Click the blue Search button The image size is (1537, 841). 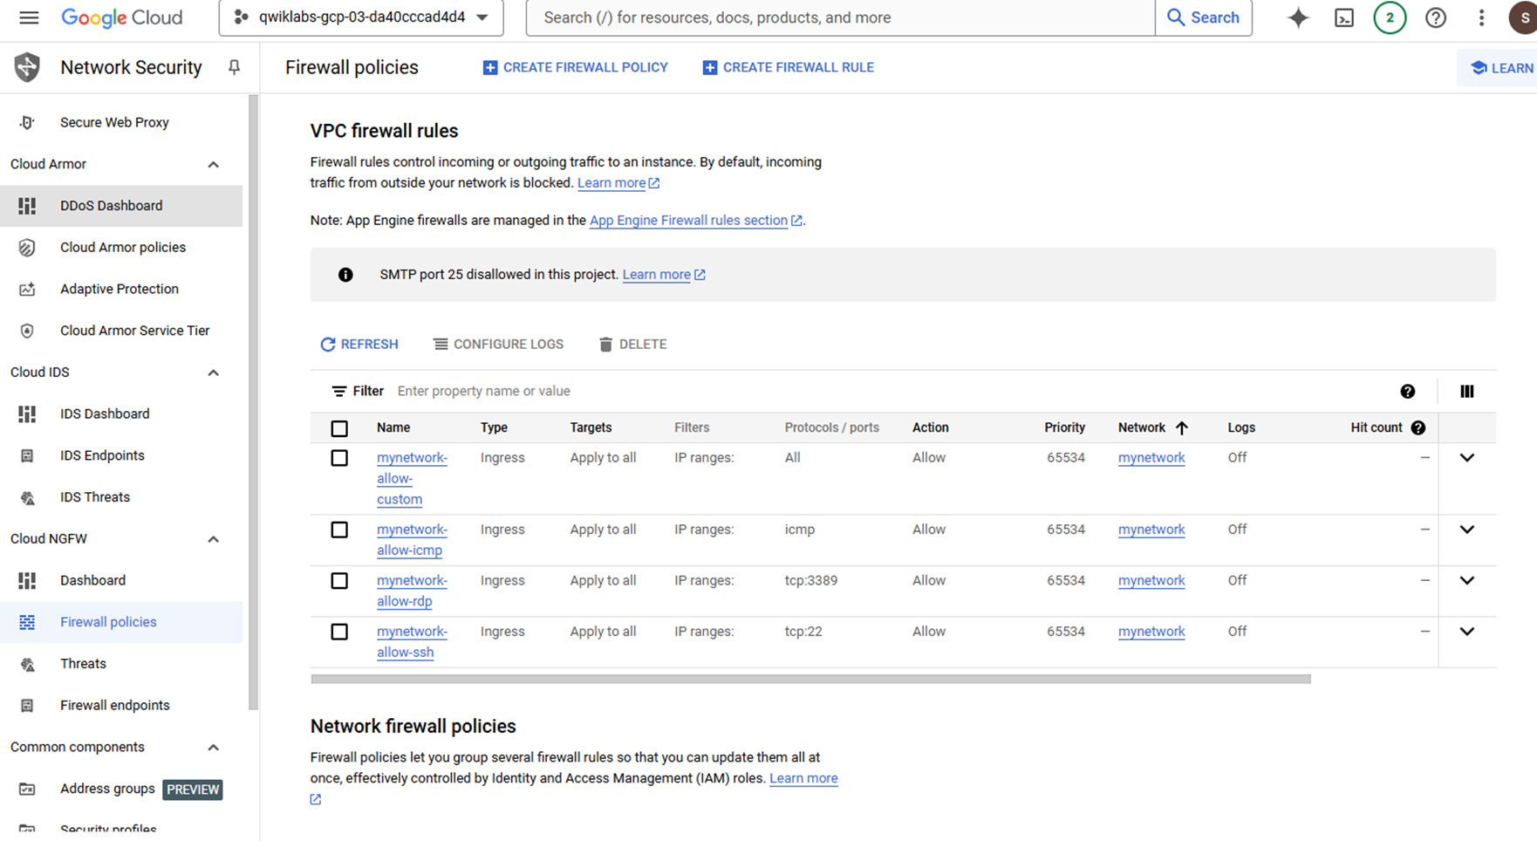pyautogui.click(x=1204, y=17)
